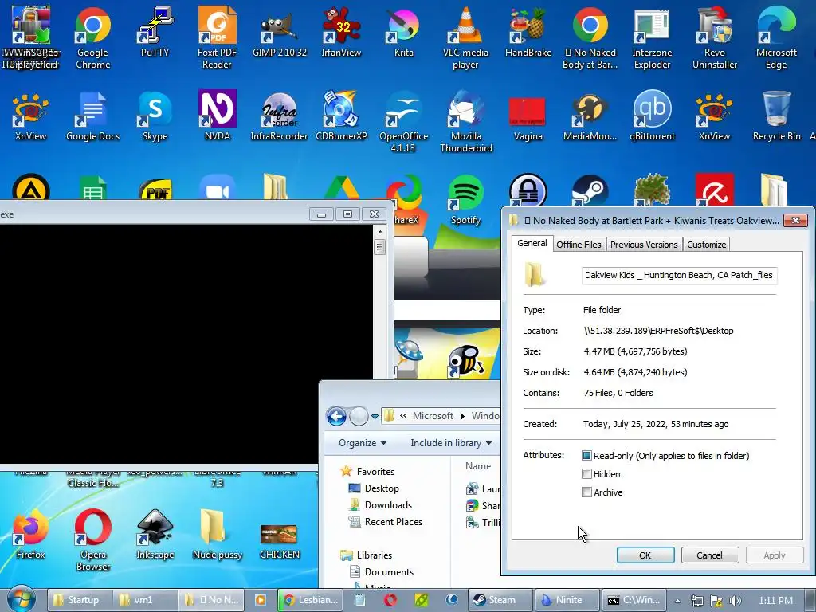Open CDBurnerXP desktop icon
Screen dimensions: 816x612
coord(341,116)
